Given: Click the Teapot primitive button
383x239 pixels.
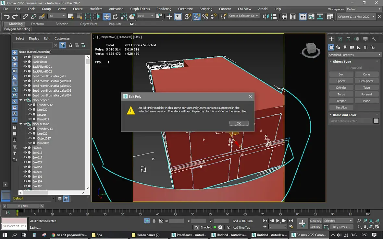Looking at the screenshot, I should click(x=341, y=101).
